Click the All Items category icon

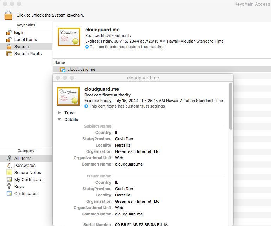[9, 158]
